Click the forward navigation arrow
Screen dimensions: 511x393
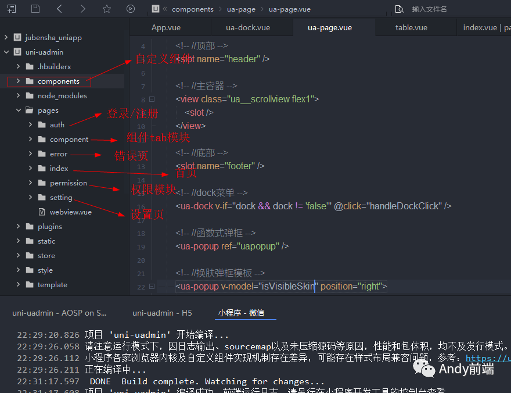[x=82, y=9]
